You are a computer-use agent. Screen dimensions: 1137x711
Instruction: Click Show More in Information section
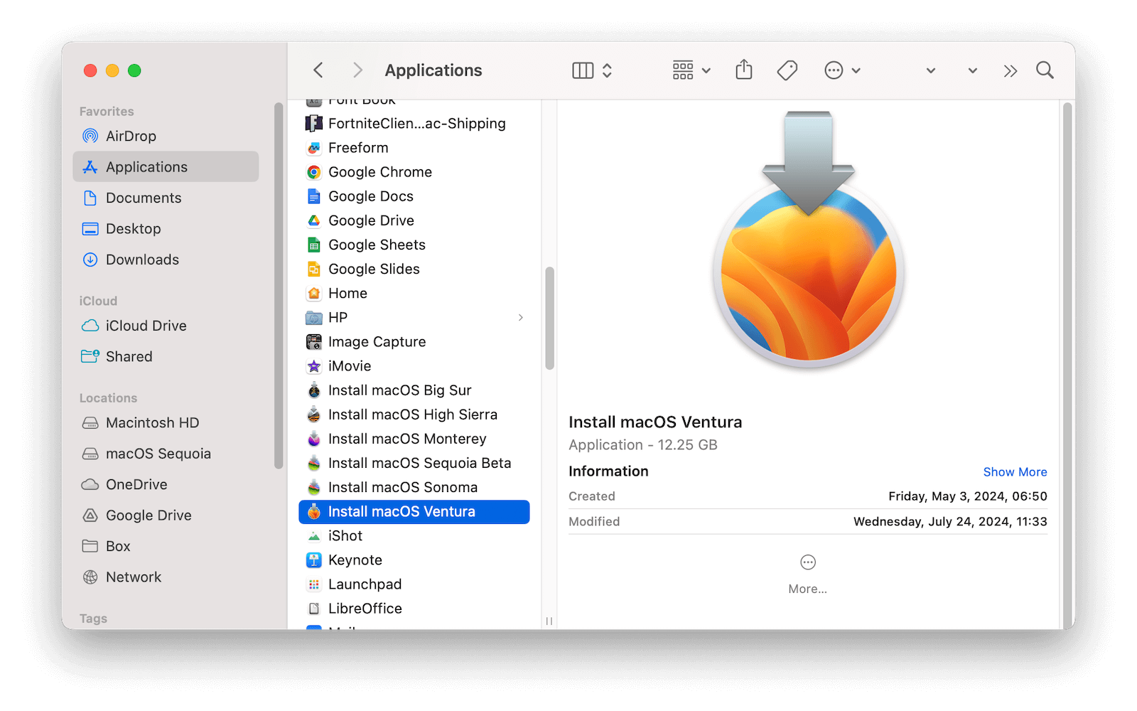tap(1015, 472)
